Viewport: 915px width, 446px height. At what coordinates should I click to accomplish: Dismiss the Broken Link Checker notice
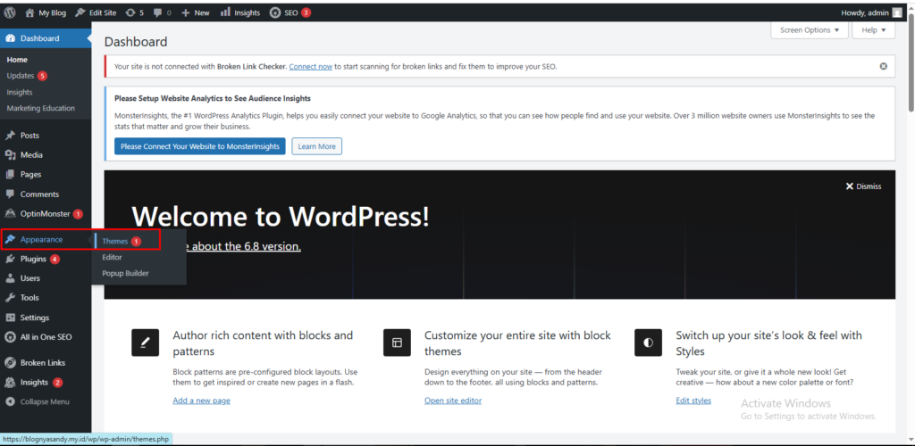(x=884, y=66)
